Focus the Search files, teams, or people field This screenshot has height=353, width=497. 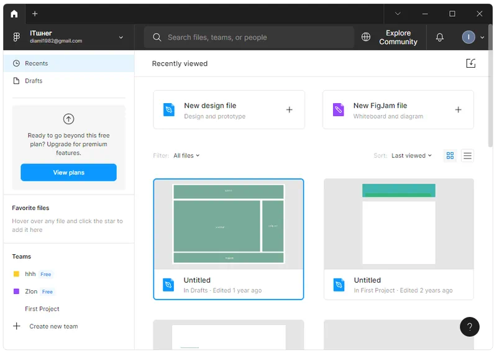249,37
